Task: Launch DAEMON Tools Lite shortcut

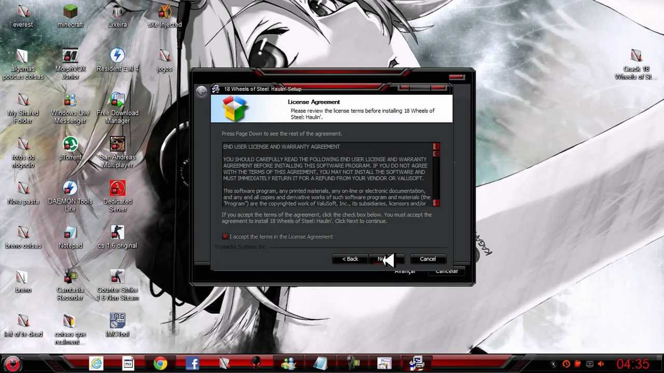Action: [70, 197]
